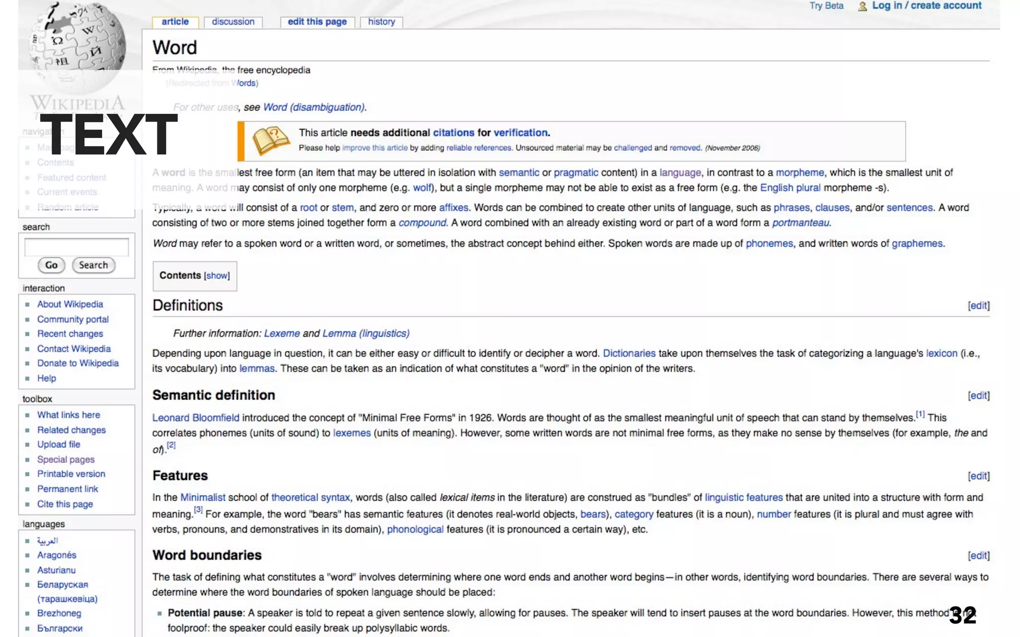This screenshot has width=1020, height=637.
Task: Focus the Wikipedia search text field
Action: [x=76, y=247]
